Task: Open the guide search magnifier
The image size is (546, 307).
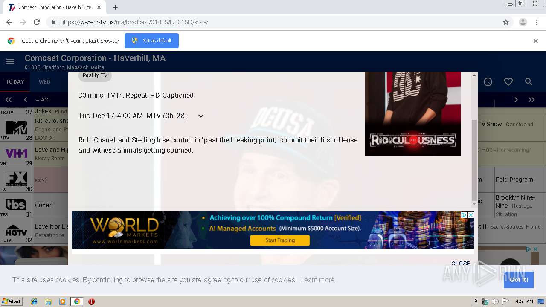Action: (x=529, y=82)
